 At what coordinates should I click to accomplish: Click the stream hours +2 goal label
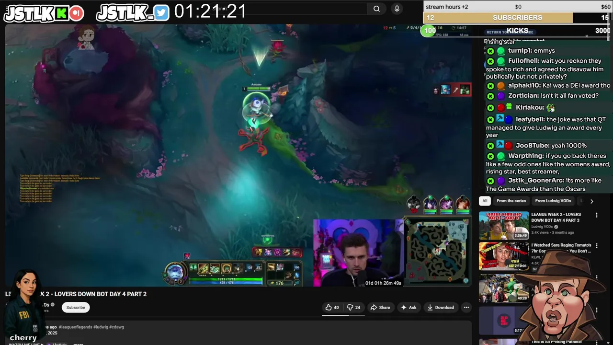[x=447, y=7]
